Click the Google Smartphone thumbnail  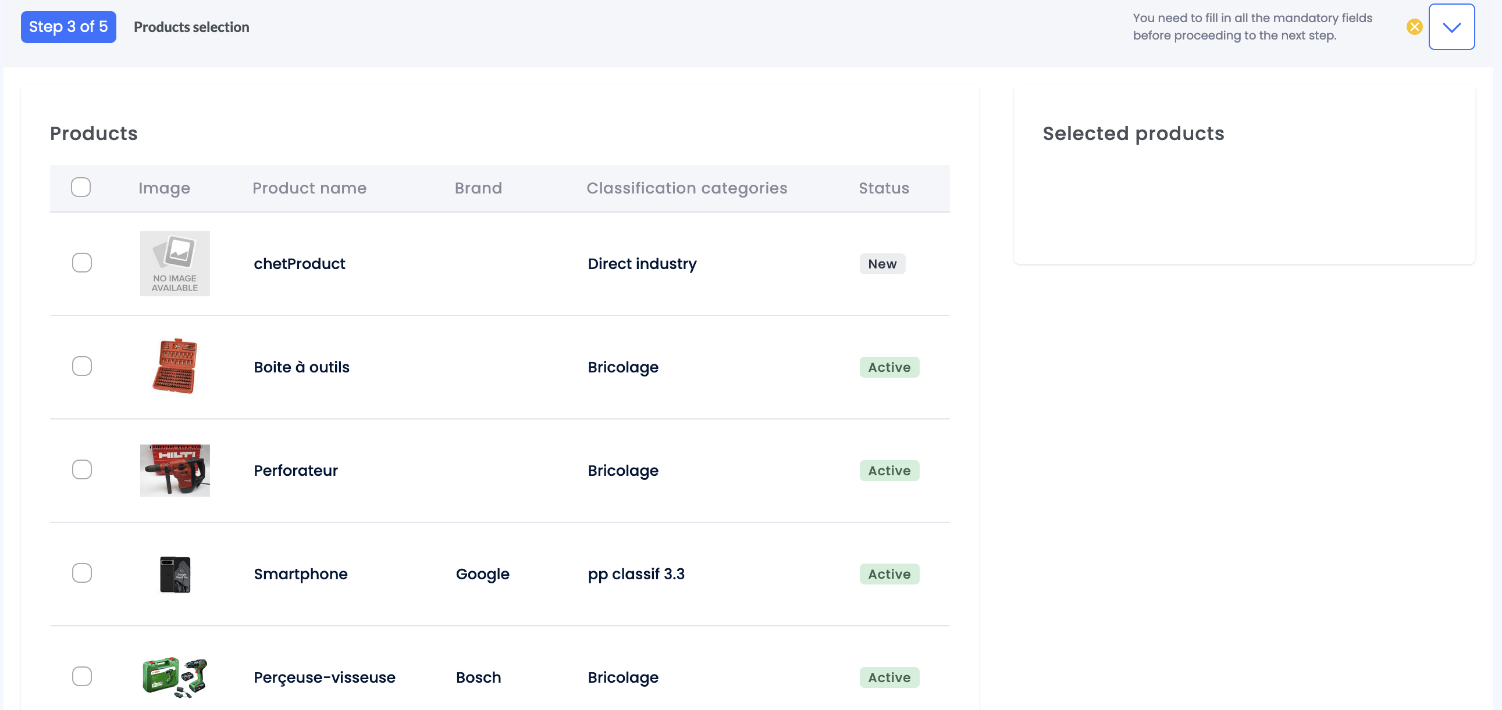175,573
